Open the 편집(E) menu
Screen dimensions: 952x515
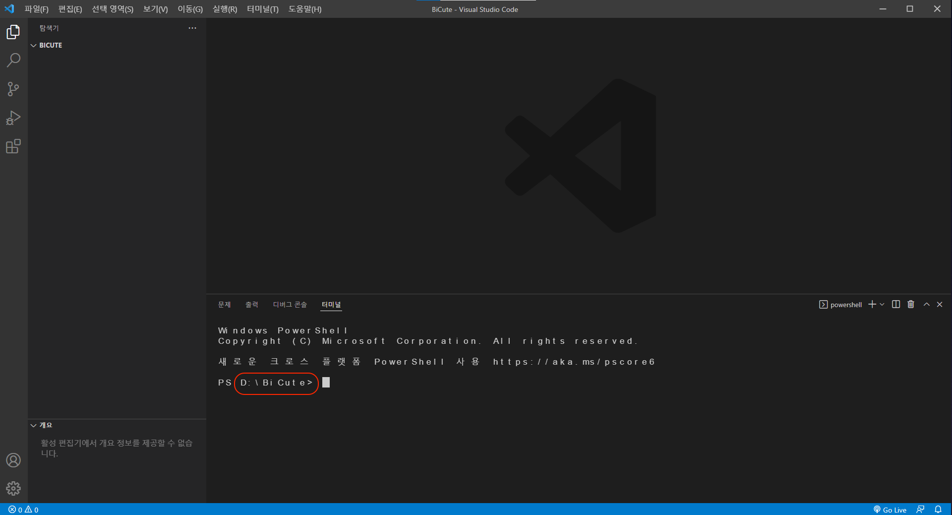coord(70,9)
